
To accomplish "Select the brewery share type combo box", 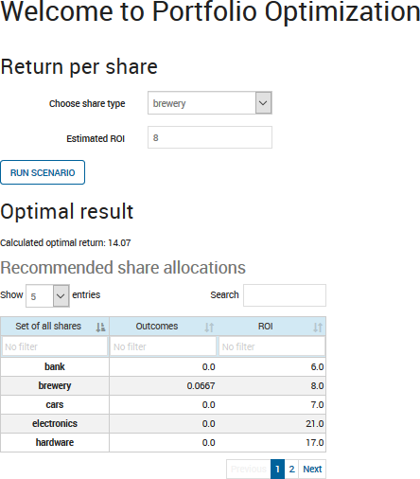I will (x=210, y=103).
